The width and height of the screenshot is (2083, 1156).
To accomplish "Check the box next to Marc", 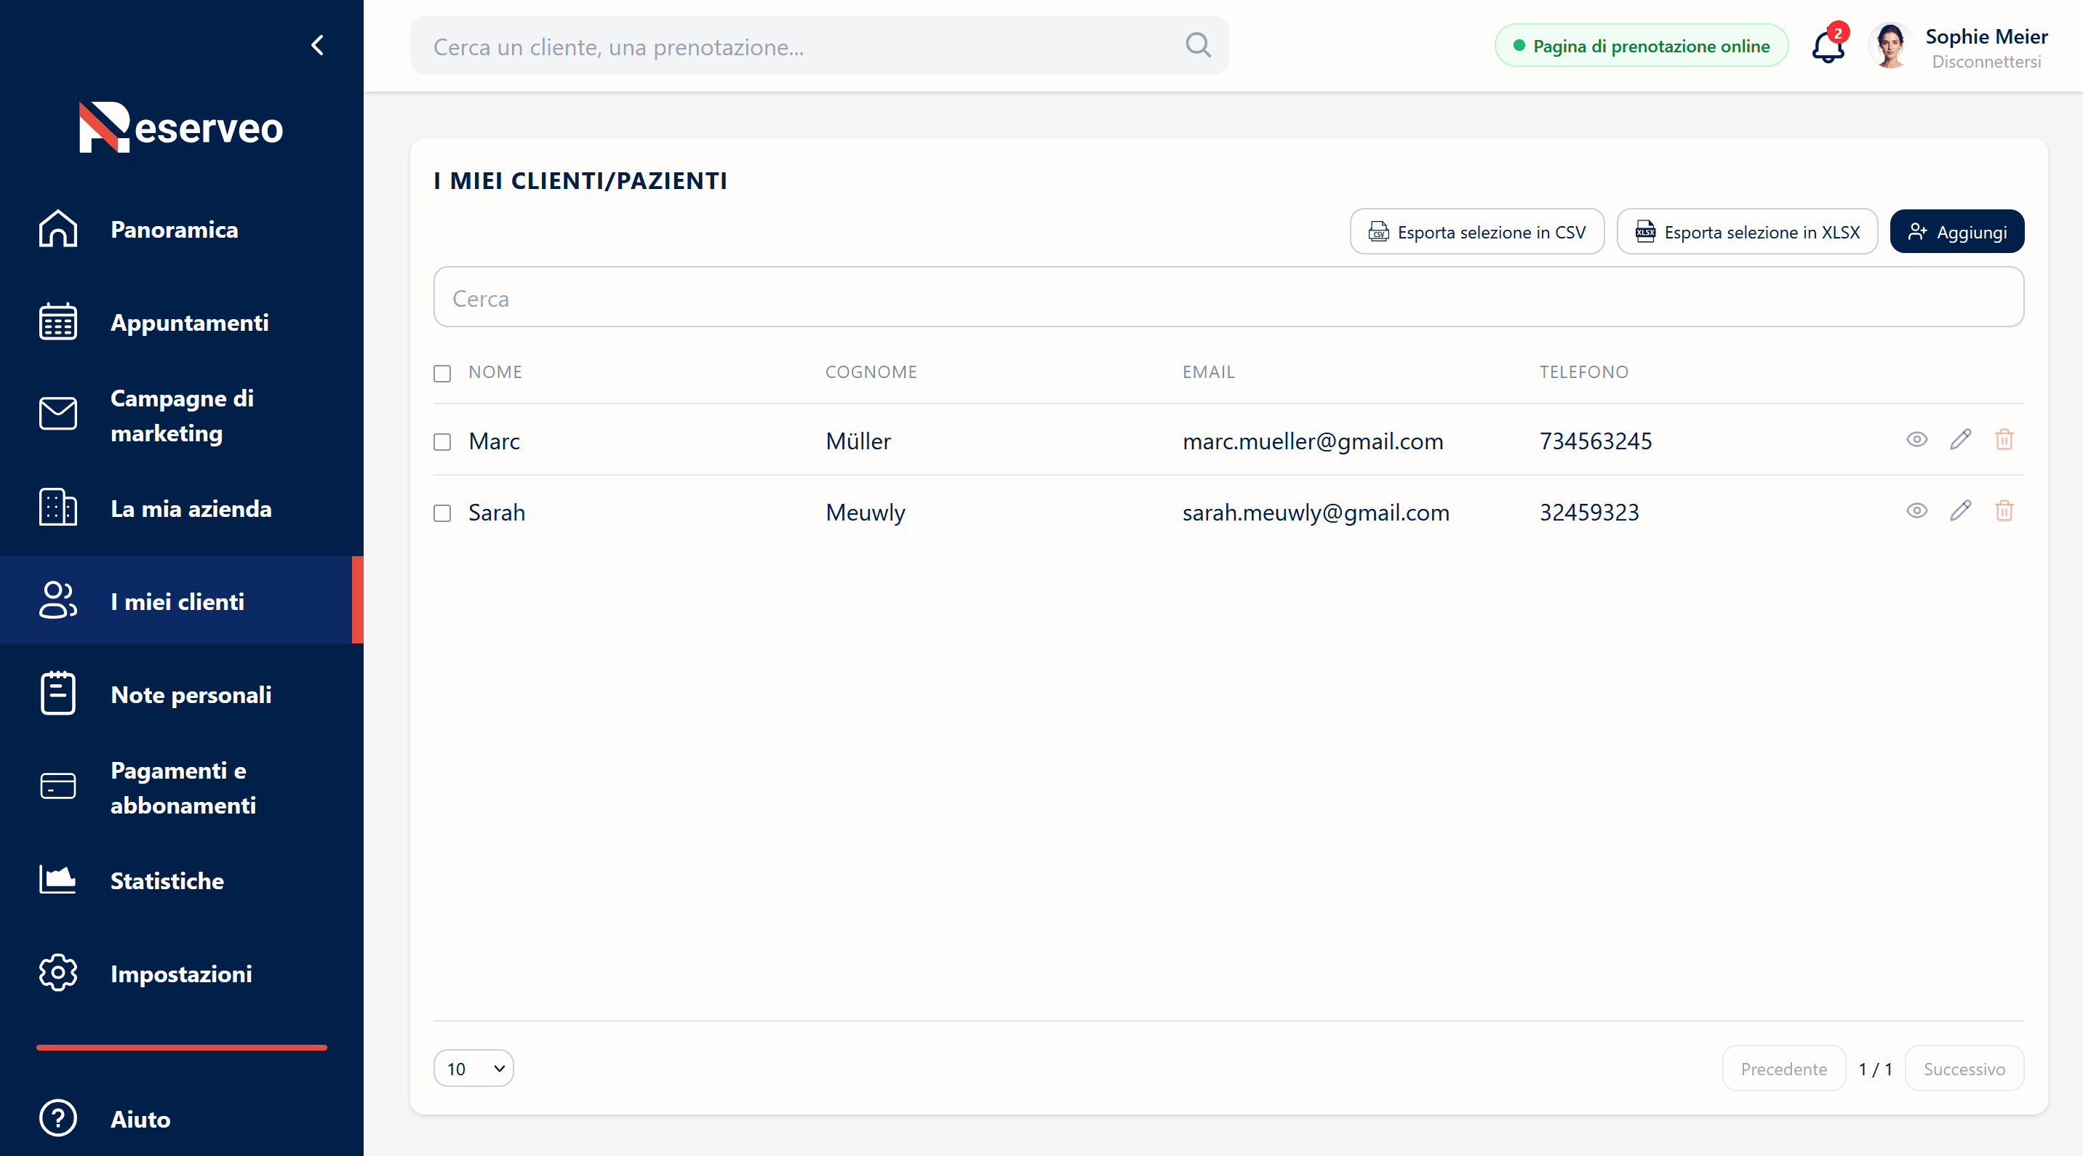I will pyautogui.click(x=441, y=441).
